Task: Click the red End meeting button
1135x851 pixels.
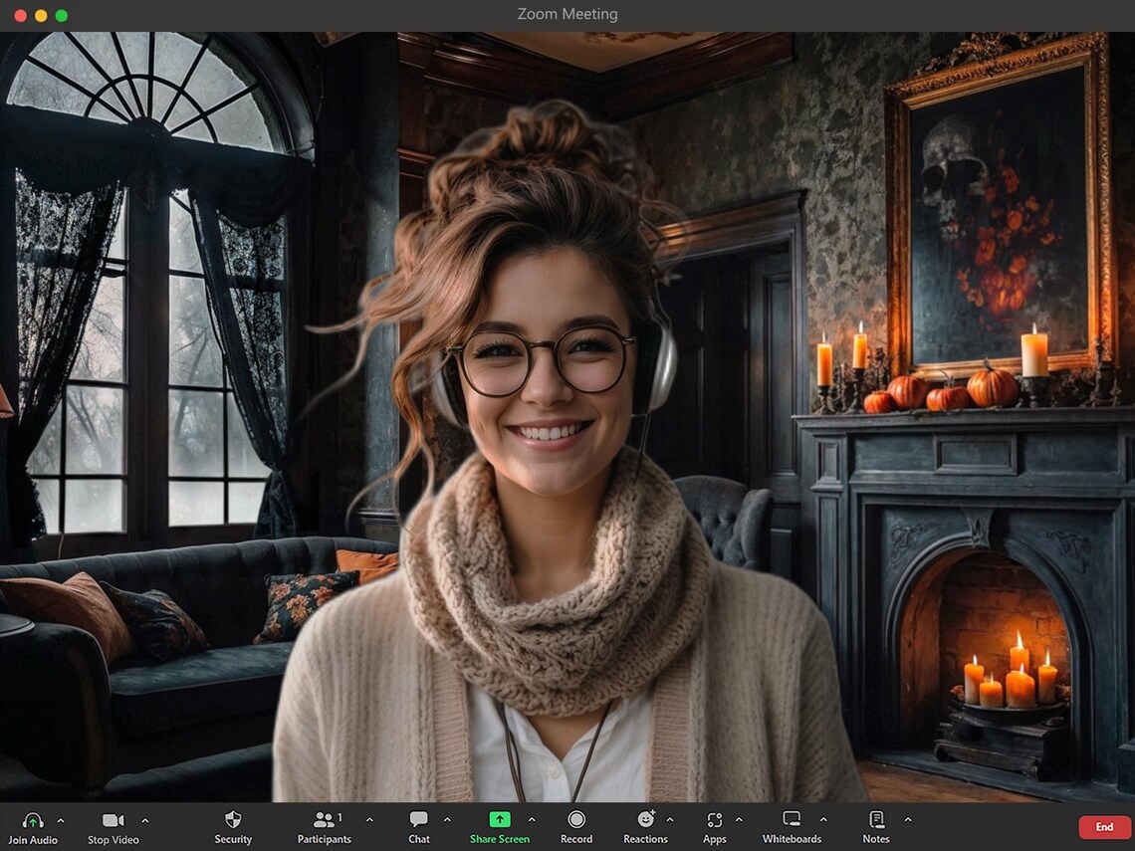Action: (x=1104, y=826)
